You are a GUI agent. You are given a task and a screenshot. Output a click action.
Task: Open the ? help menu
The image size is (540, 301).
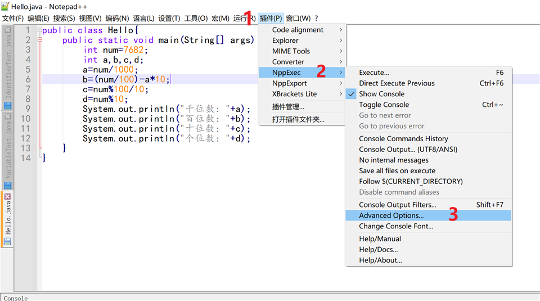[x=316, y=18]
